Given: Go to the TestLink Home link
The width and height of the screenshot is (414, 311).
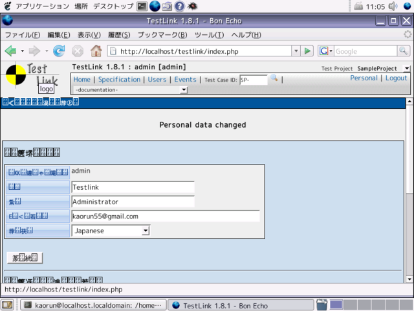Looking at the screenshot, I should [x=82, y=79].
